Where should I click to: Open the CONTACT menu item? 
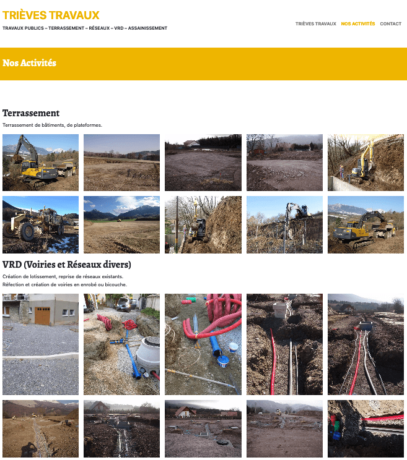coord(390,23)
